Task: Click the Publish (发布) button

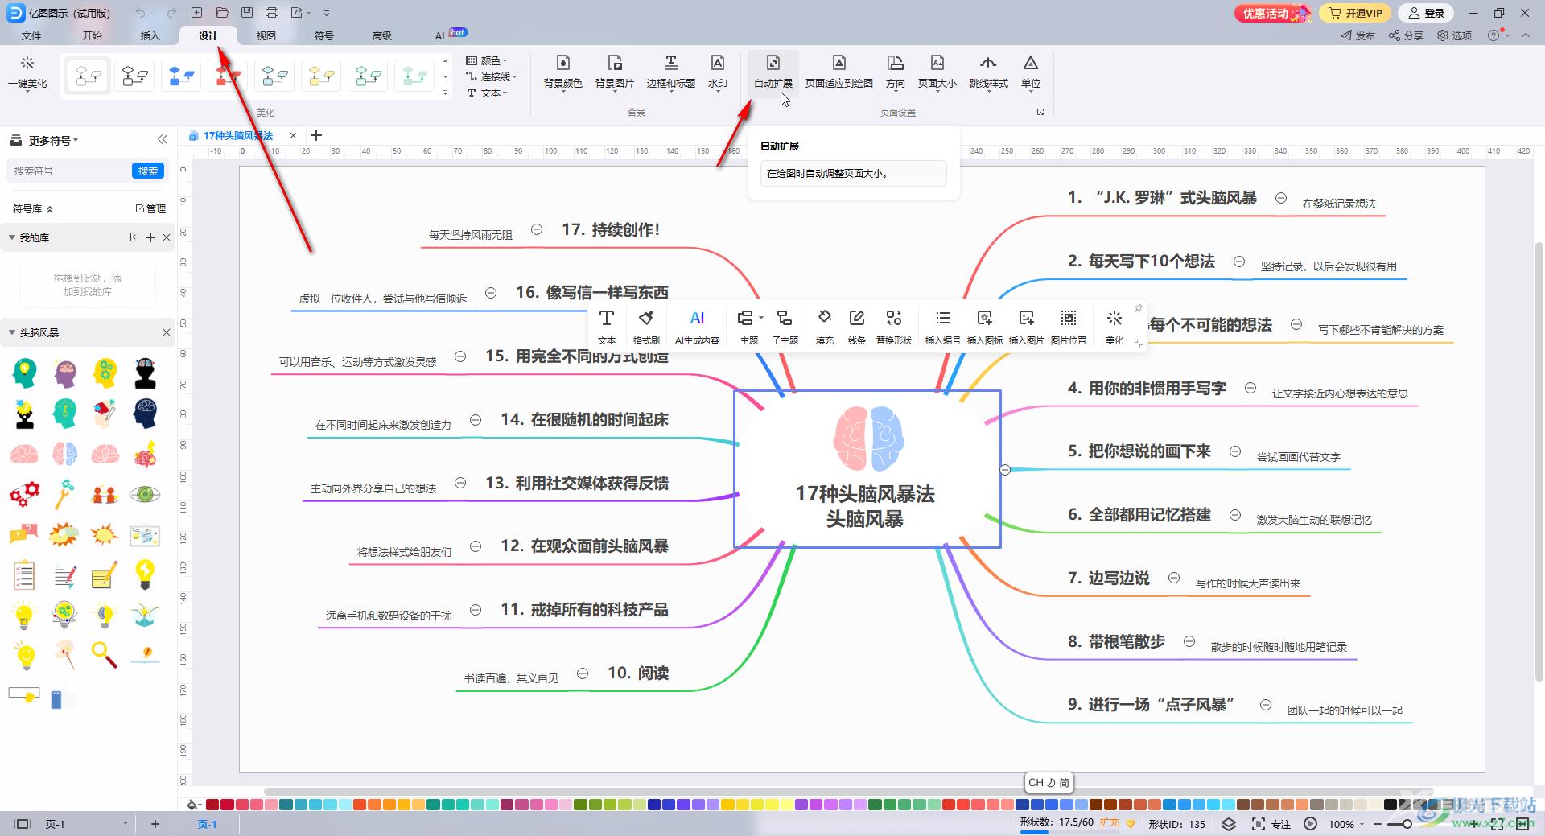Action: point(1358,35)
